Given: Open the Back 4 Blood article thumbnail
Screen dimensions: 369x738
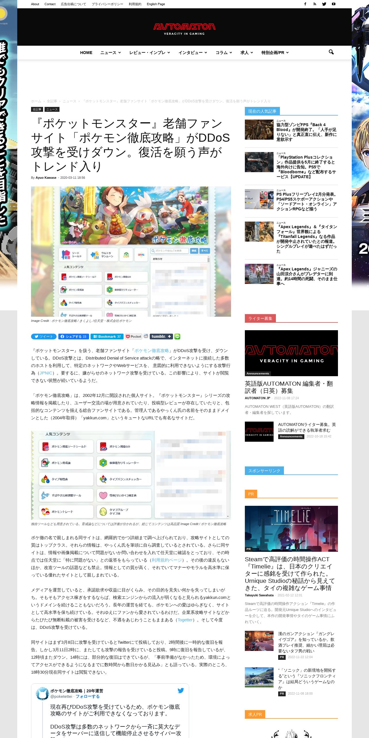Looking at the screenshot, I should point(259,130).
